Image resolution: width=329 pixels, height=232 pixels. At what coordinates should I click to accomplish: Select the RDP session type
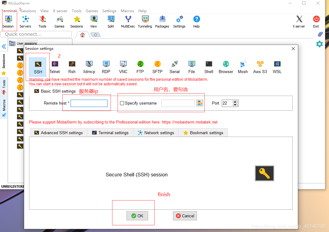coord(106,67)
